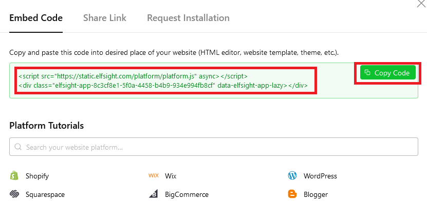Click the Blogger logo icon
This screenshot has height=201, width=427.
click(x=292, y=194)
